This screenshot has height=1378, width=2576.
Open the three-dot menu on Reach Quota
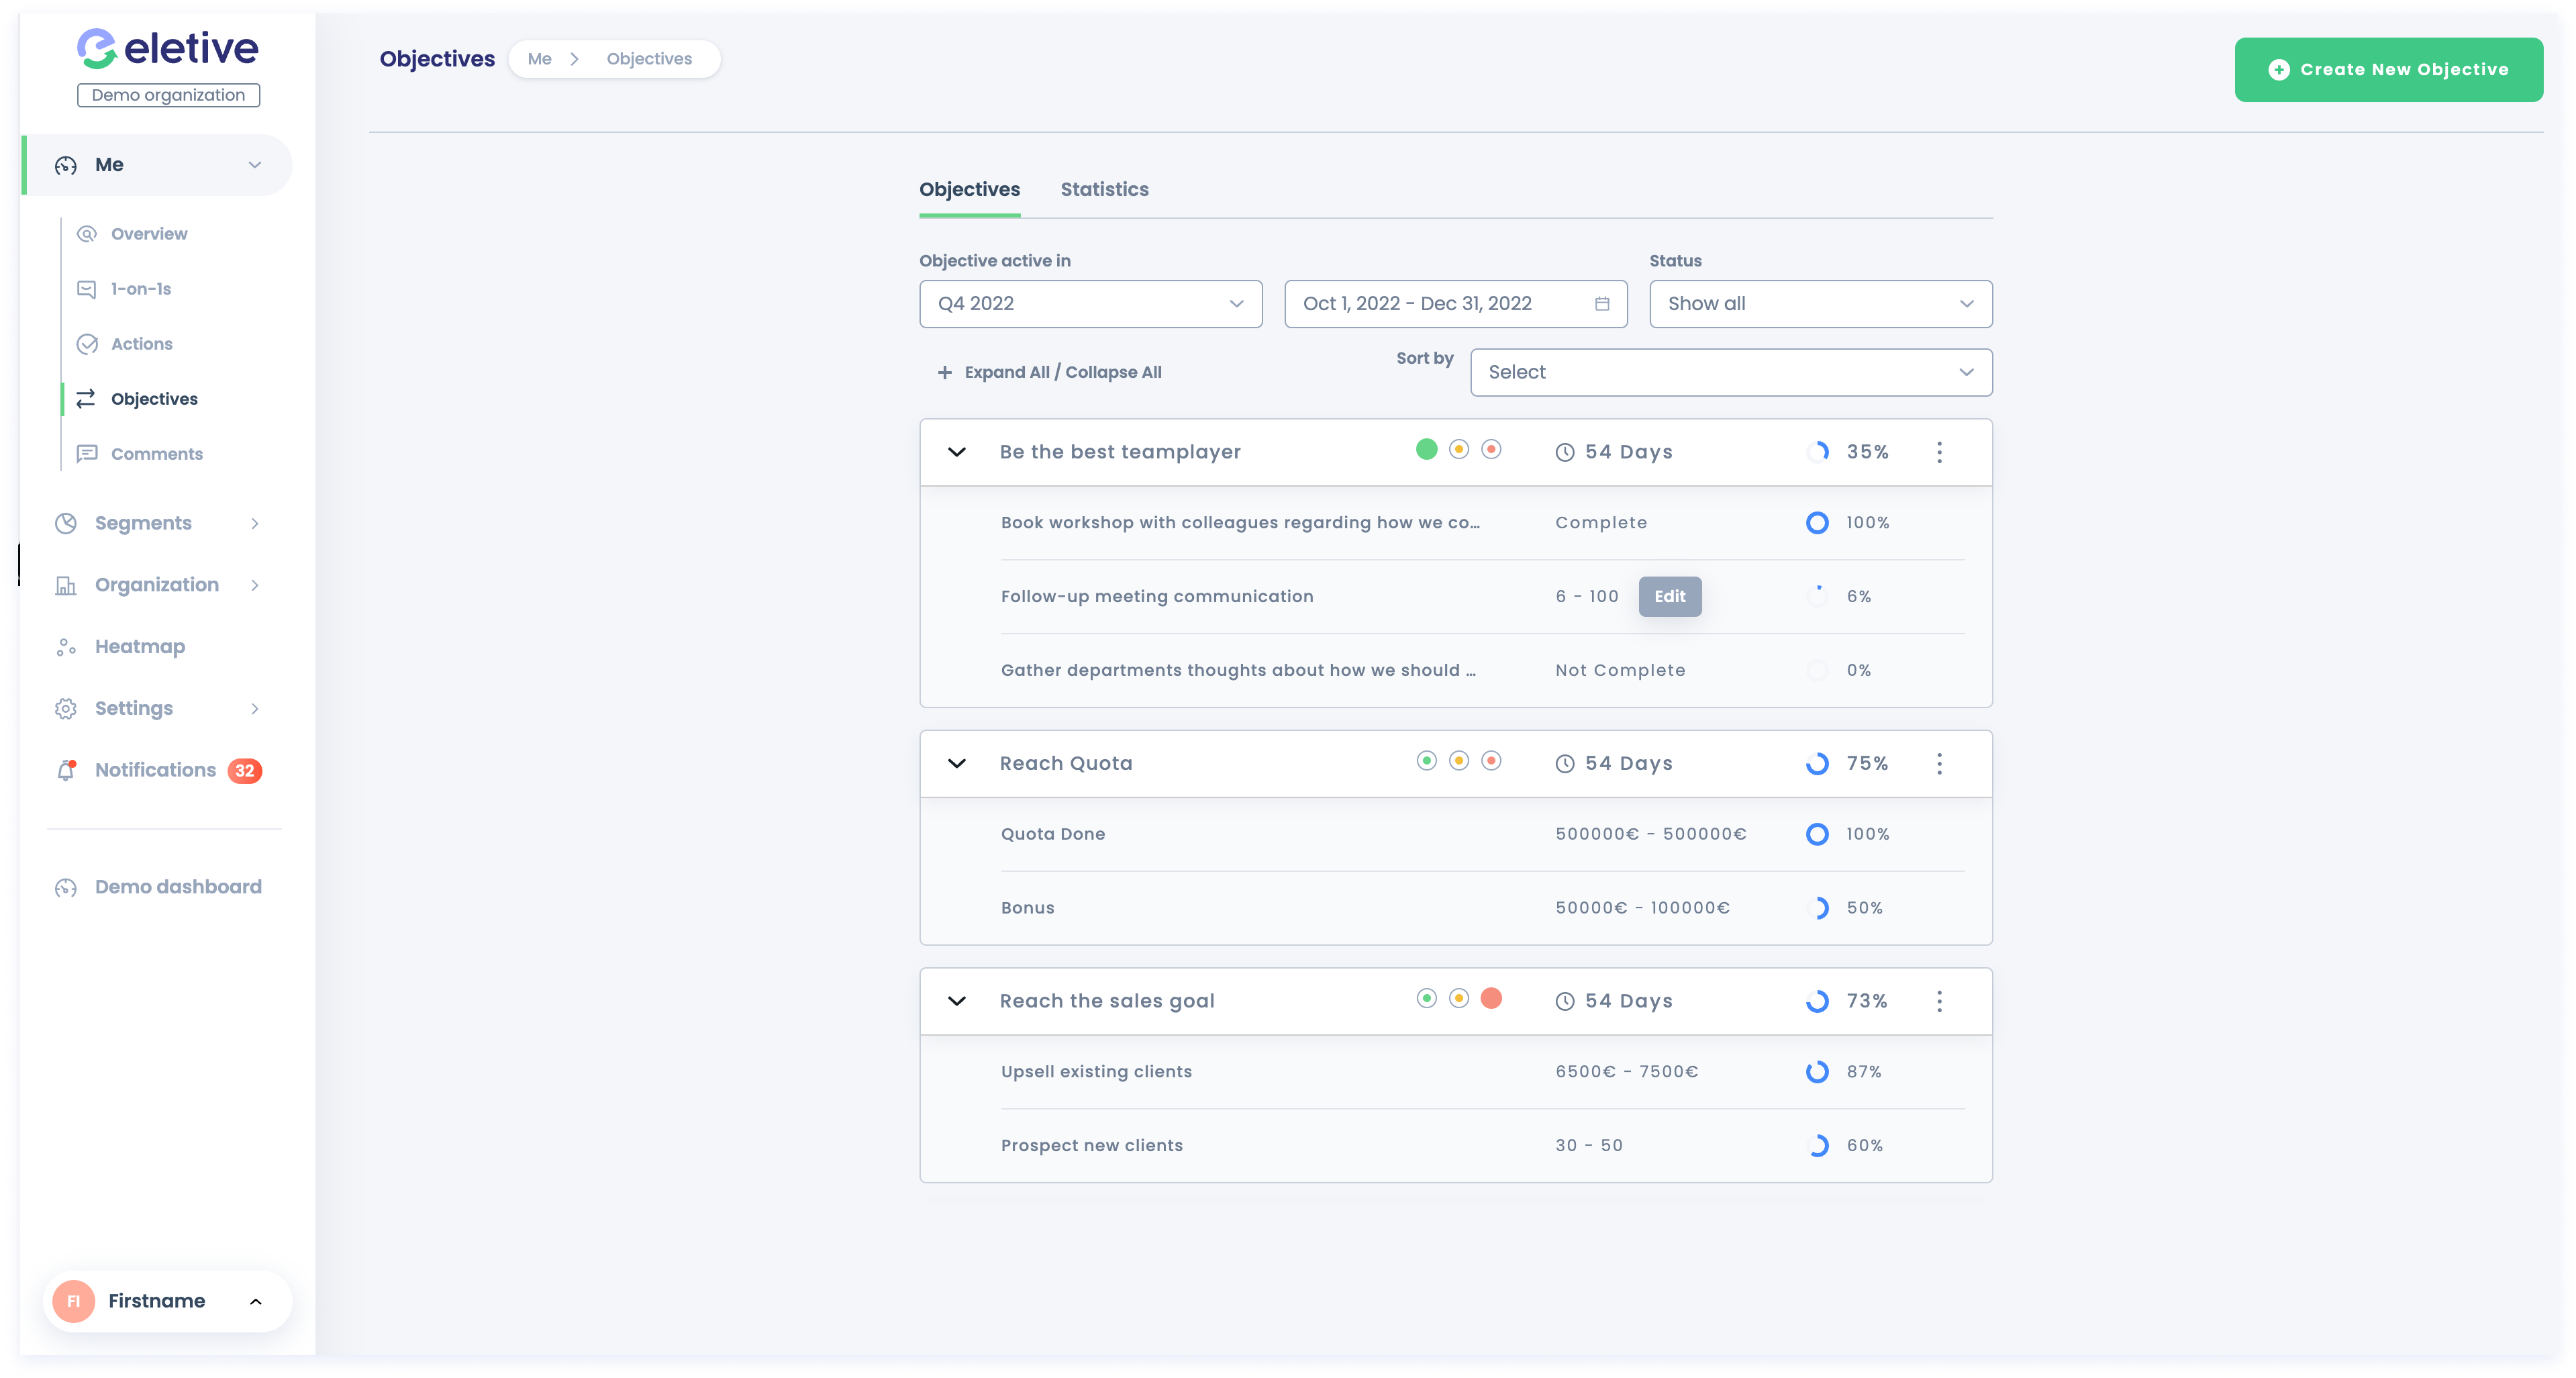(1940, 763)
